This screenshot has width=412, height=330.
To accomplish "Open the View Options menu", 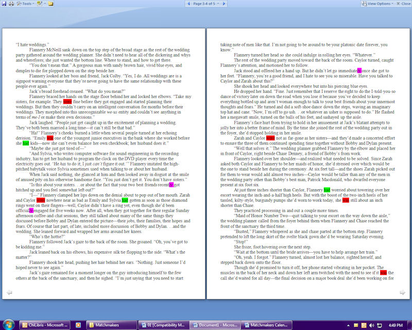I will click(377, 4).
